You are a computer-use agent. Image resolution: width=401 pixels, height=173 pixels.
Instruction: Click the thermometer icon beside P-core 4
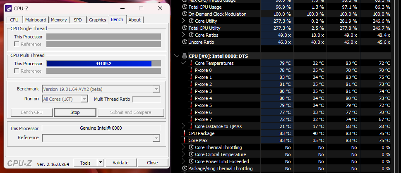(x=191, y=98)
